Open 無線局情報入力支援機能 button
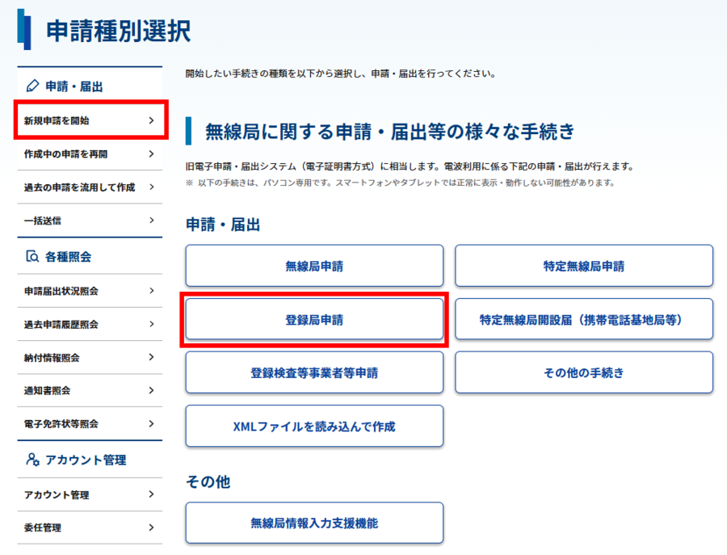The height and width of the screenshot is (555, 727). [x=314, y=523]
